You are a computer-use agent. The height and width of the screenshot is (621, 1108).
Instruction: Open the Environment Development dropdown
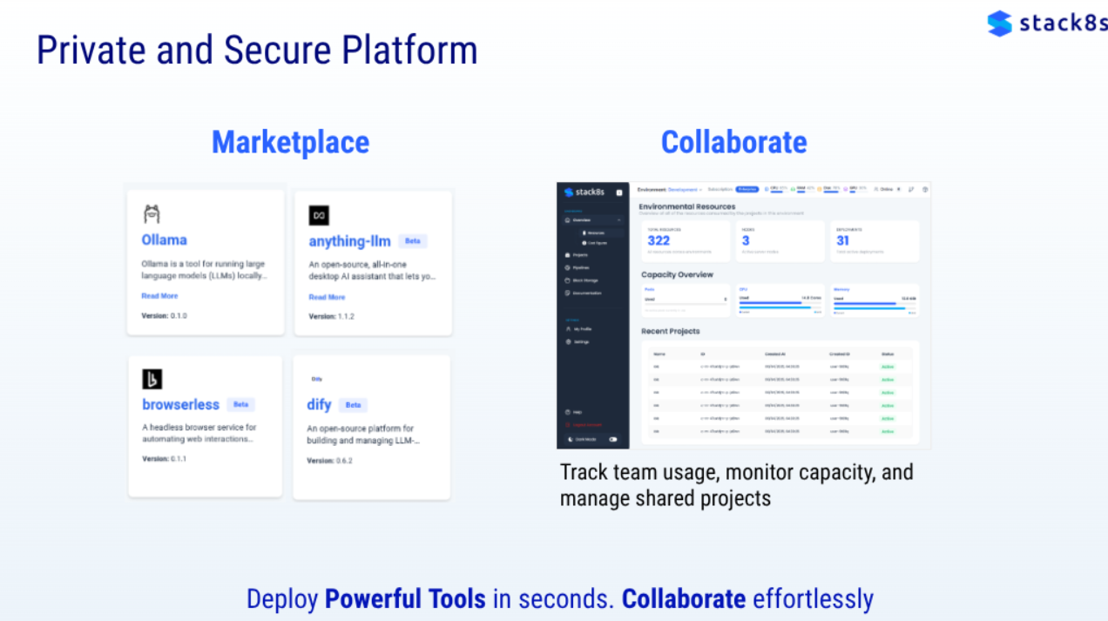(670, 189)
